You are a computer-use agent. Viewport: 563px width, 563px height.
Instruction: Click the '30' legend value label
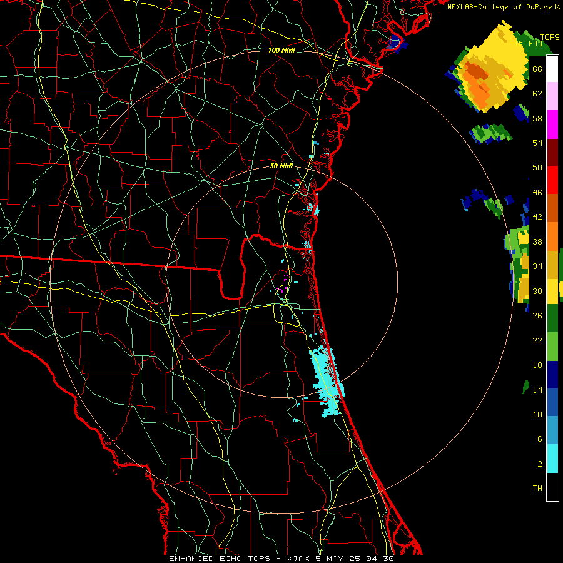tap(537, 291)
